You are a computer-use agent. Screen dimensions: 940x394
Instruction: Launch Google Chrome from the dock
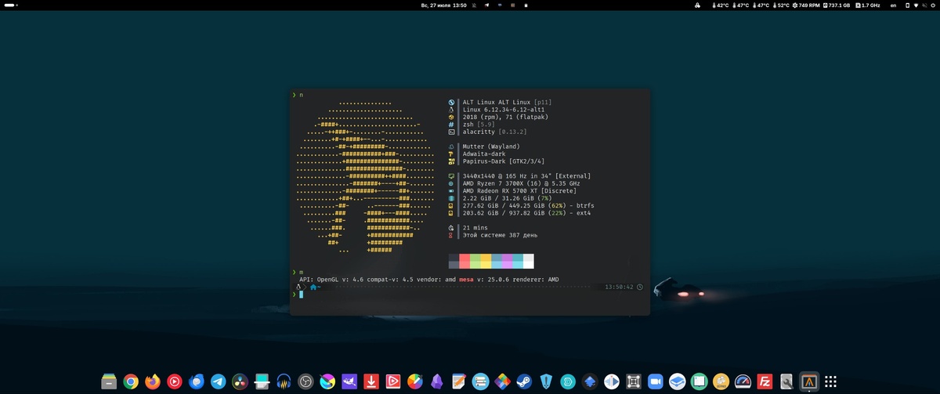[x=130, y=381]
